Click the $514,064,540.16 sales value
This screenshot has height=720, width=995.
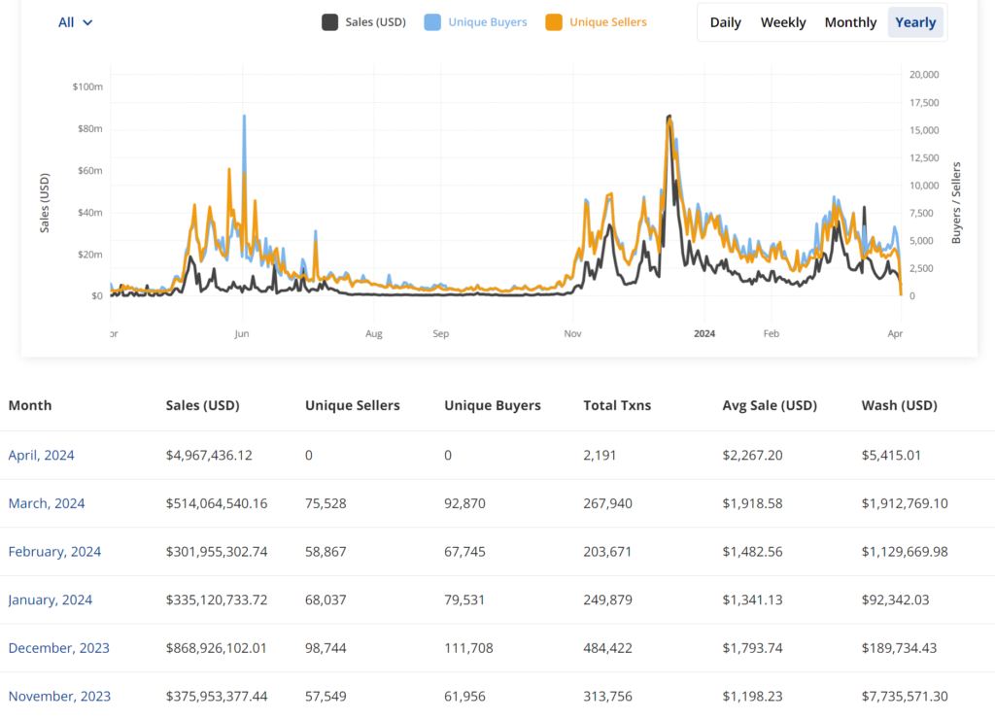tap(217, 503)
